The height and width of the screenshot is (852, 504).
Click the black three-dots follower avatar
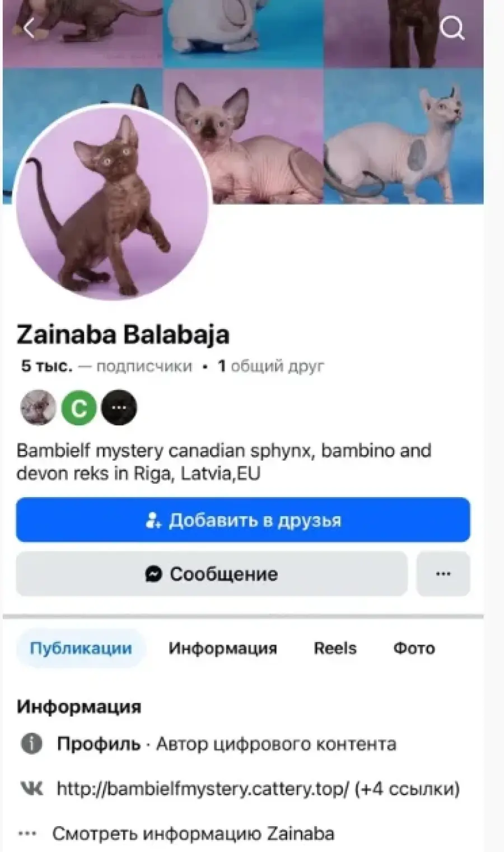point(119,408)
